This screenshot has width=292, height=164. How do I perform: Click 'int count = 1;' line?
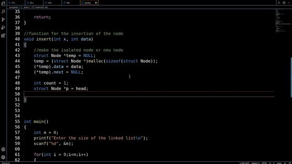(x=51, y=83)
